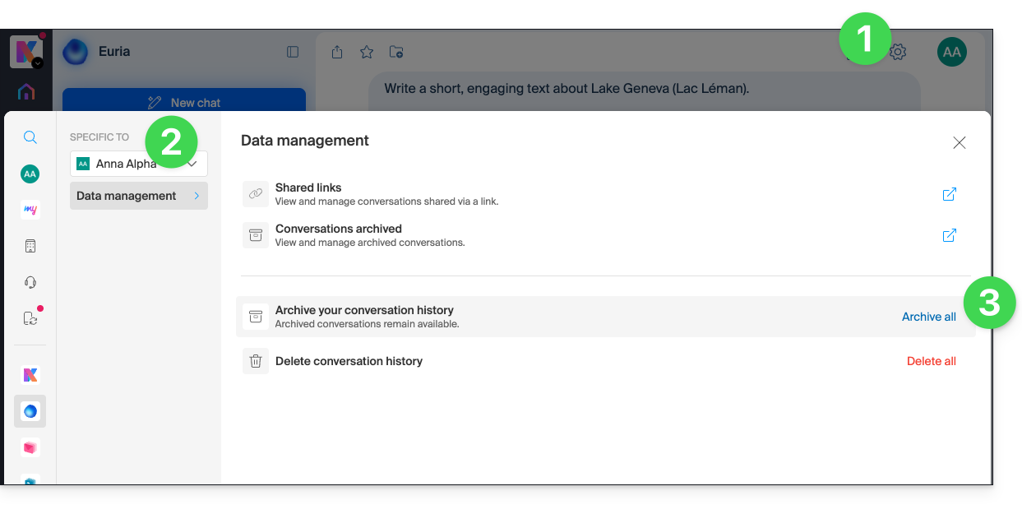The height and width of the screenshot is (514, 1022).
Task: Click 'Archive your conversation history' text
Action: 364,310
